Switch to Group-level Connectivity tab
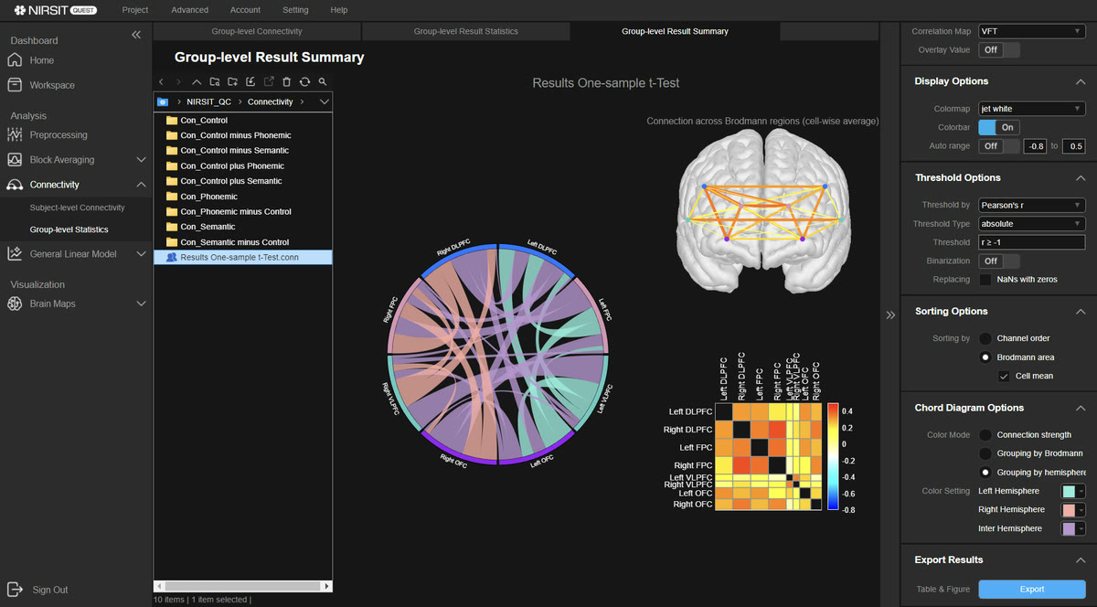This screenshot has width=1097, height=607. coord(257,31)
